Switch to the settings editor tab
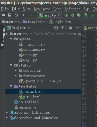97x127 pixels. (90, 28)
